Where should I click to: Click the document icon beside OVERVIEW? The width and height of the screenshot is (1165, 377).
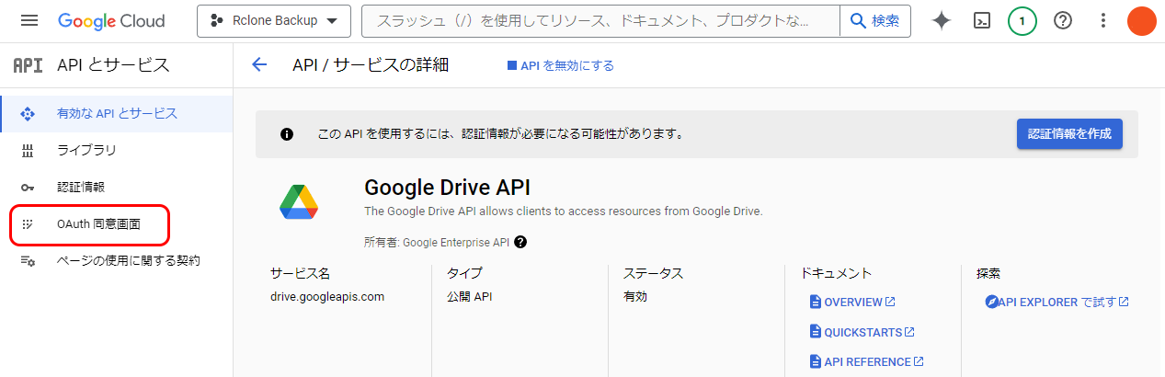coord(815,302)
